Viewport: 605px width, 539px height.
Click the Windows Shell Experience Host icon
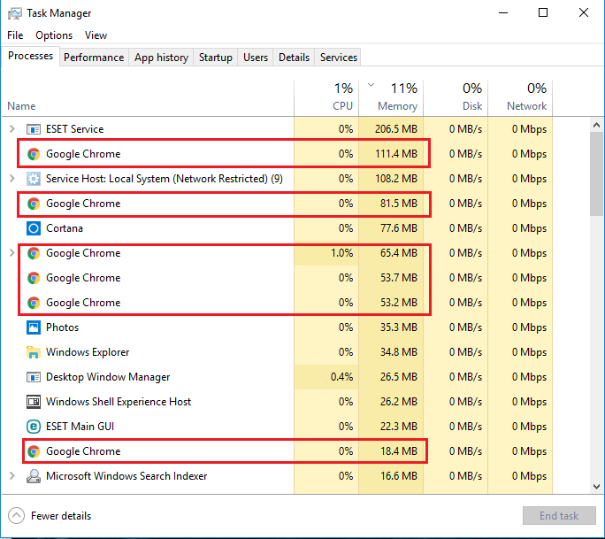(34, 402)
